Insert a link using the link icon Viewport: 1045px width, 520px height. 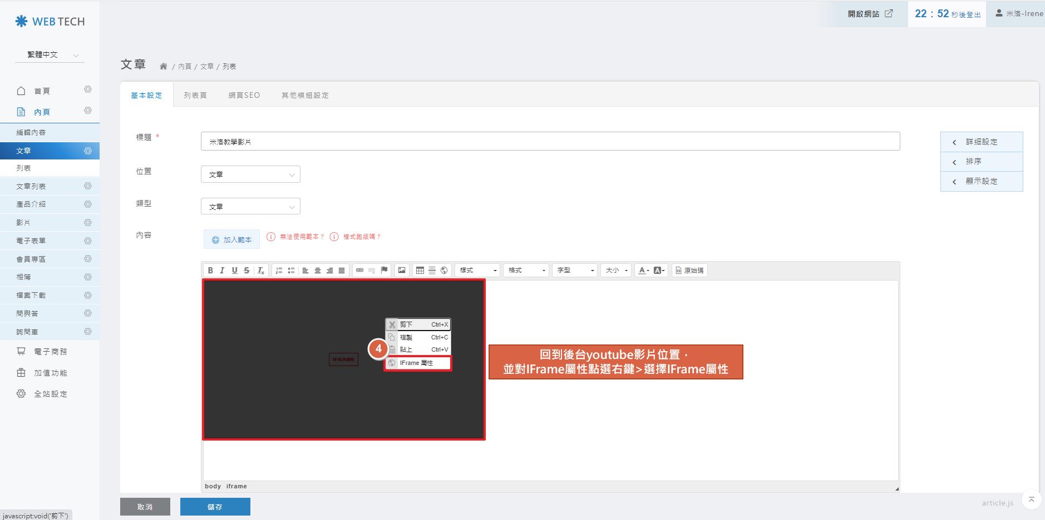click(359, 271)
